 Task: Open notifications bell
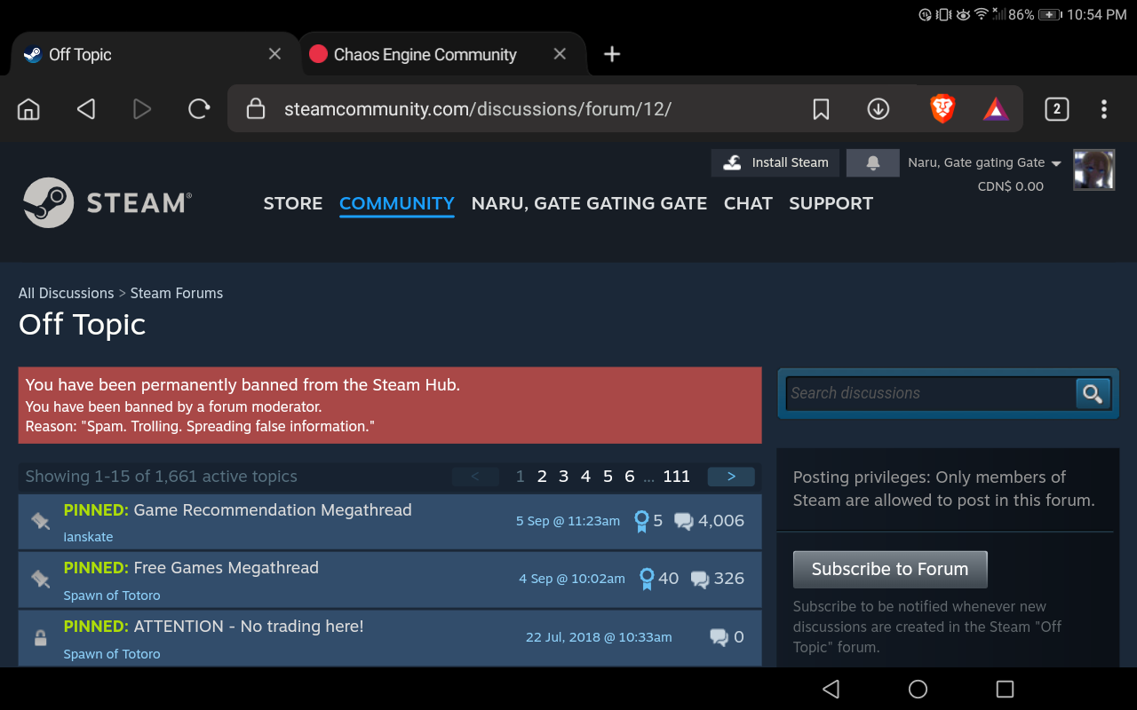pyautogui.click(x=872, y=162)
